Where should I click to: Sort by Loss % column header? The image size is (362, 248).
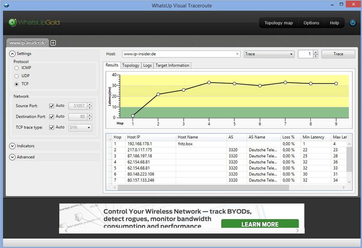(291, 137)
